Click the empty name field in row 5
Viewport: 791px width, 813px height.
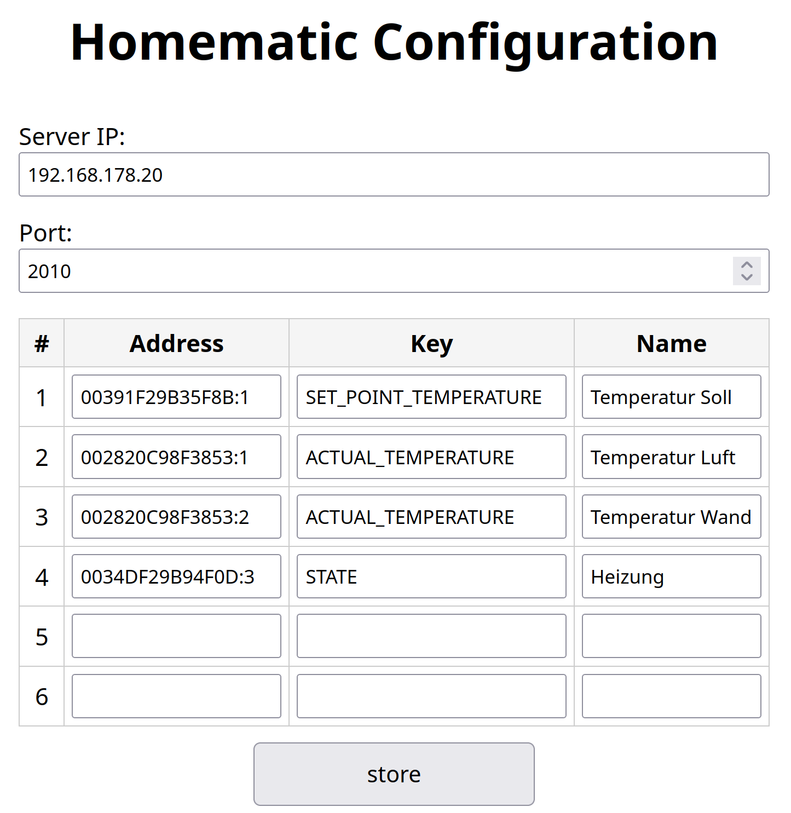671,636
